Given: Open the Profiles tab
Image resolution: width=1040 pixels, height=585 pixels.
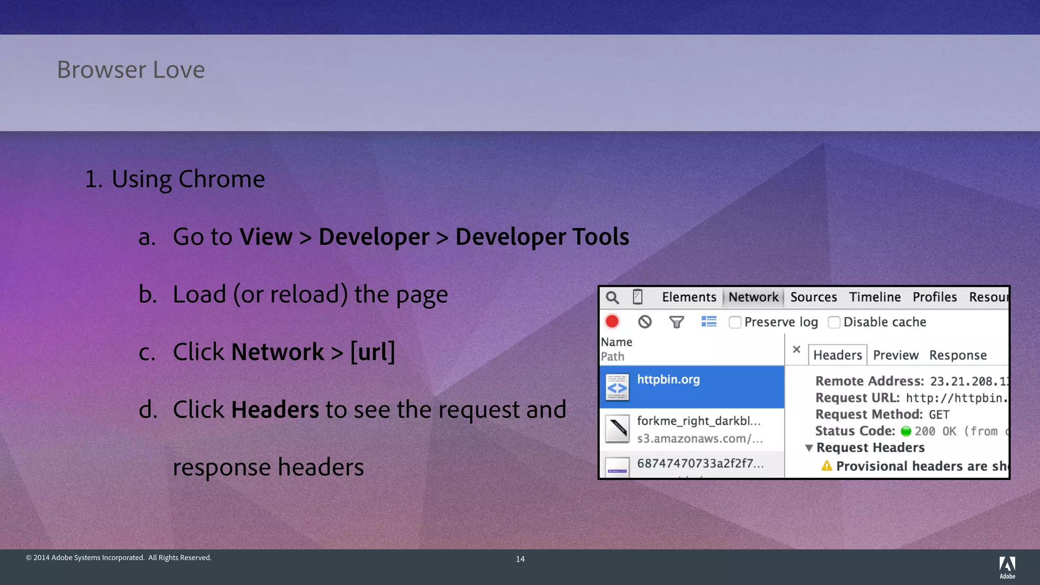Looking at the screenshot, I should (935, 297).
